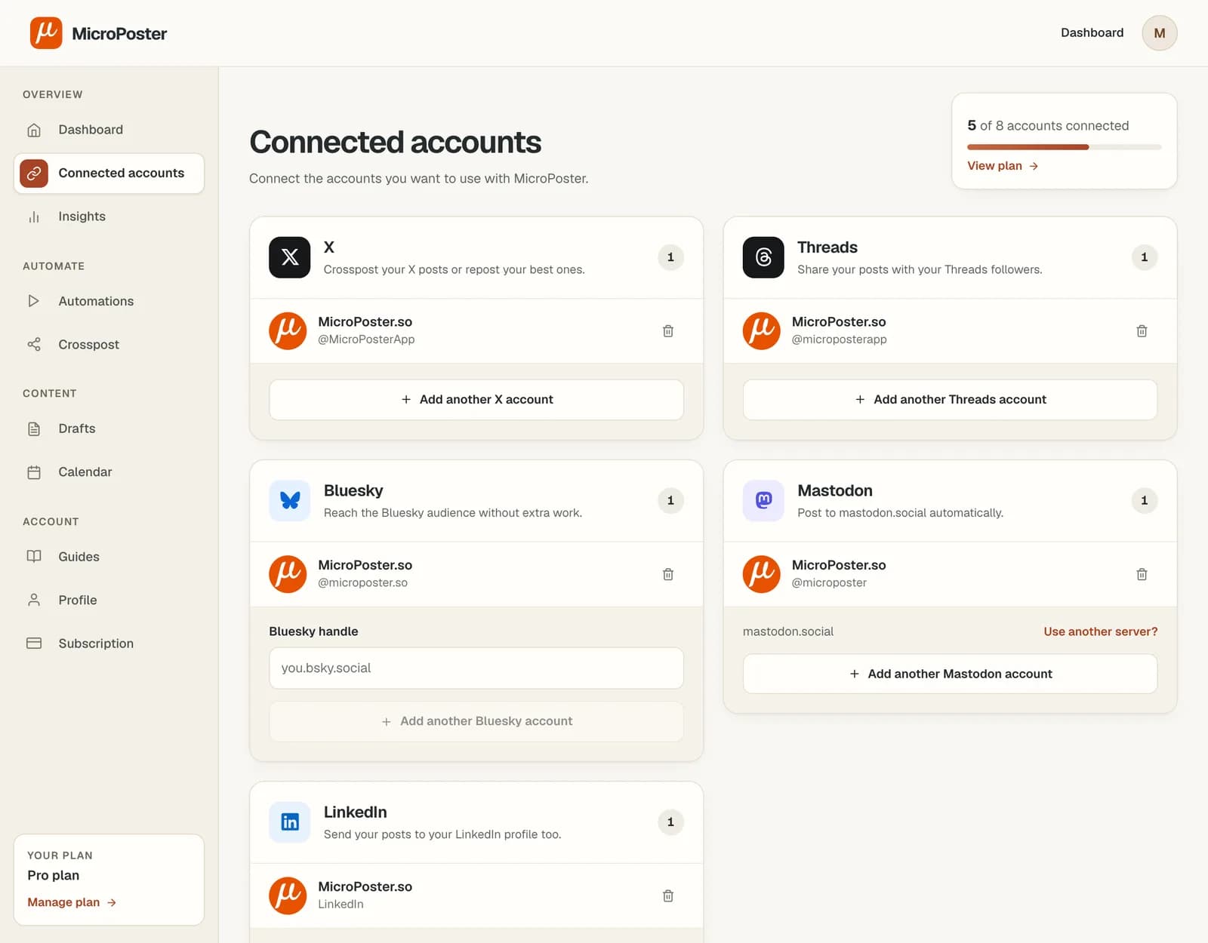Click Dashboard link in top header
Screen dimensions: 1208x943
[x=1092, y=32]
